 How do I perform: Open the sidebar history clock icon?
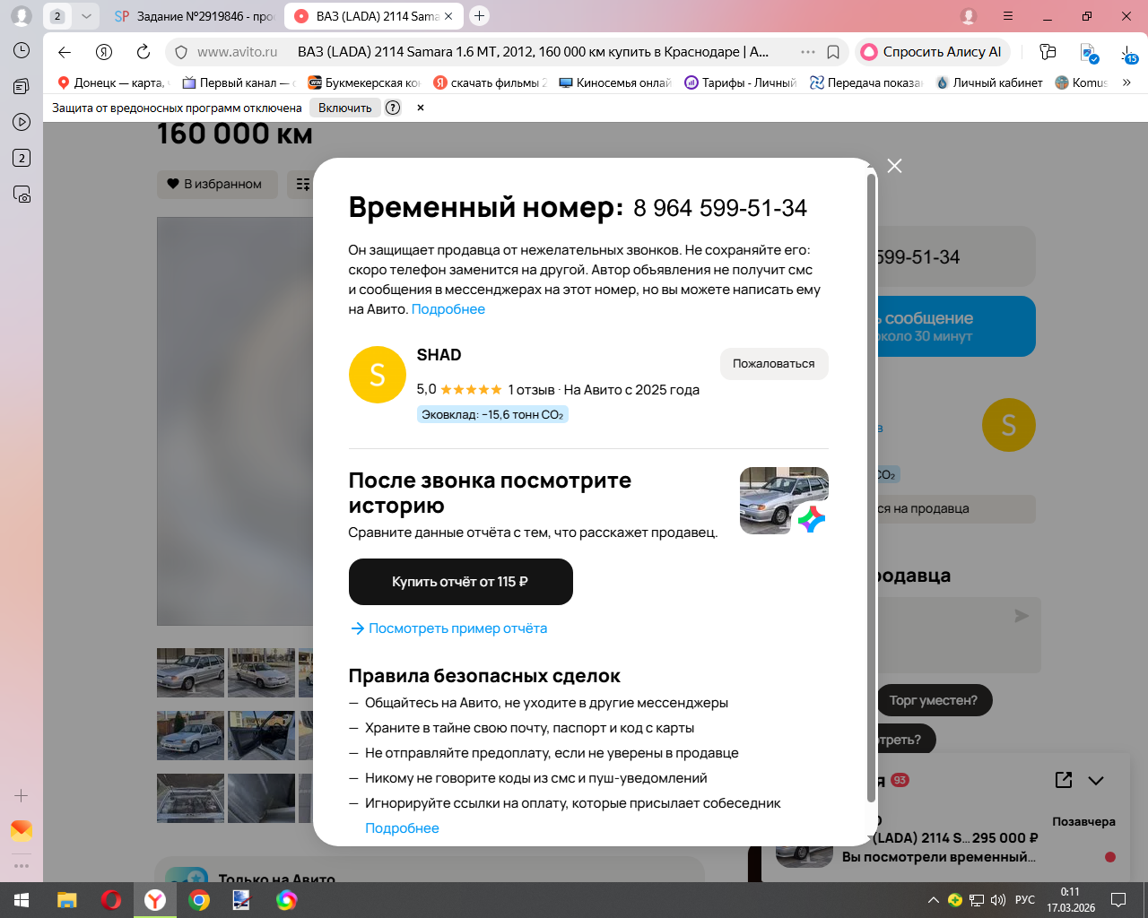point(22,51)
